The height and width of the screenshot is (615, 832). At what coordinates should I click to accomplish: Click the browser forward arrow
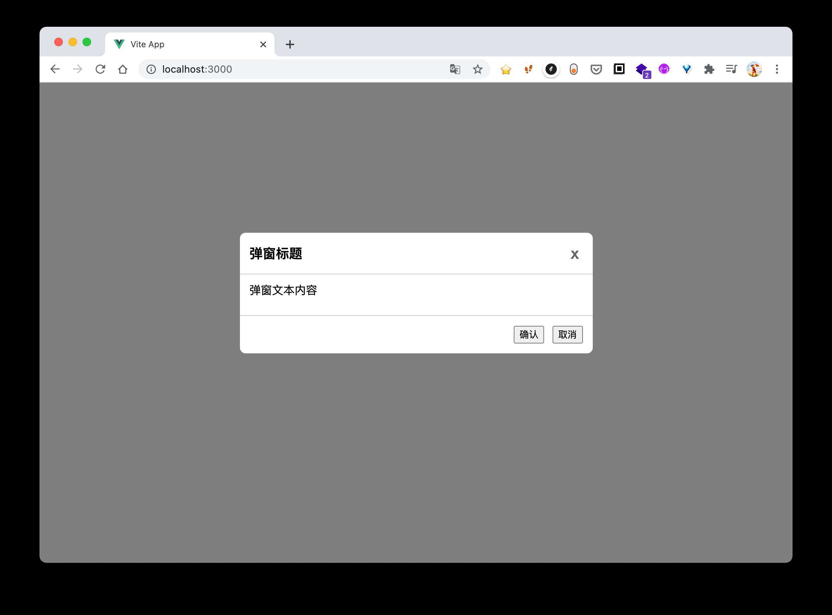pos(78,69)
